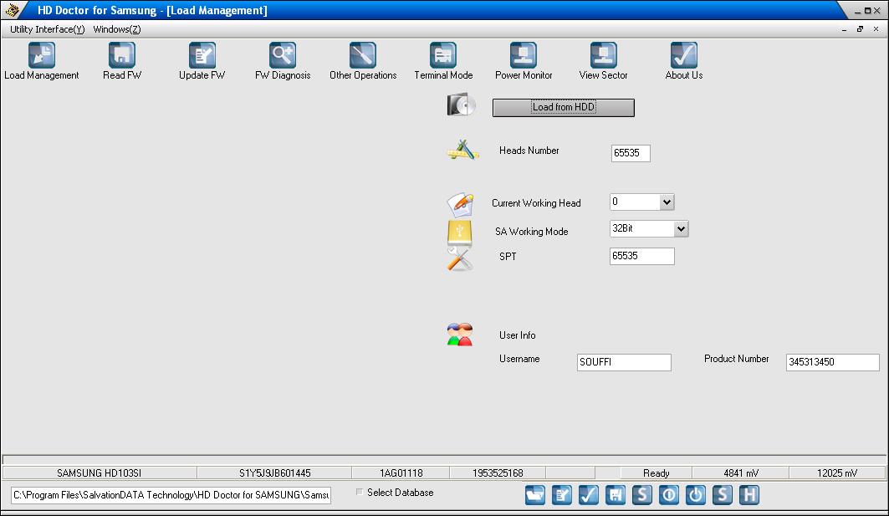Click the SPT value field
889x516 pixels.
(x=641, y=256)
